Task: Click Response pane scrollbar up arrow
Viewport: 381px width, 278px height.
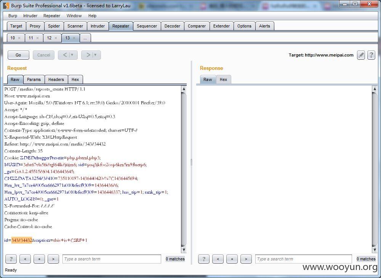Action: point(375,89)
